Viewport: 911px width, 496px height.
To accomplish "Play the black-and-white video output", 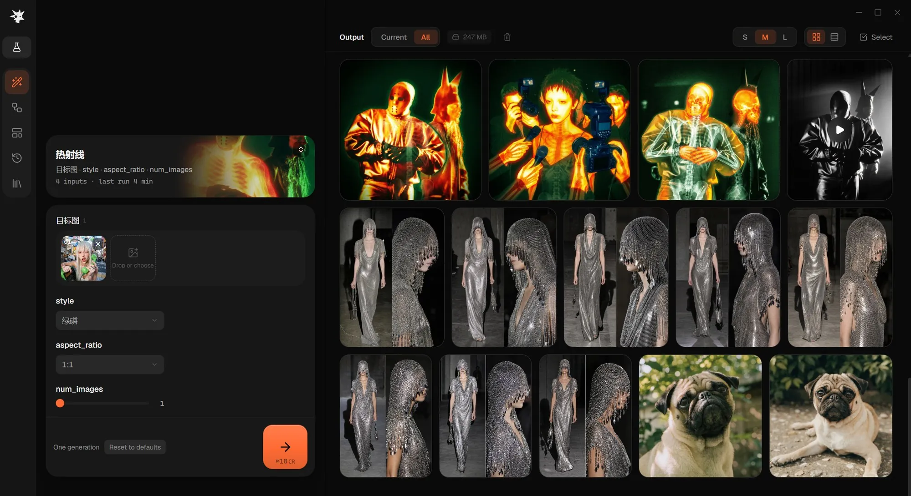I will [839, 130].
